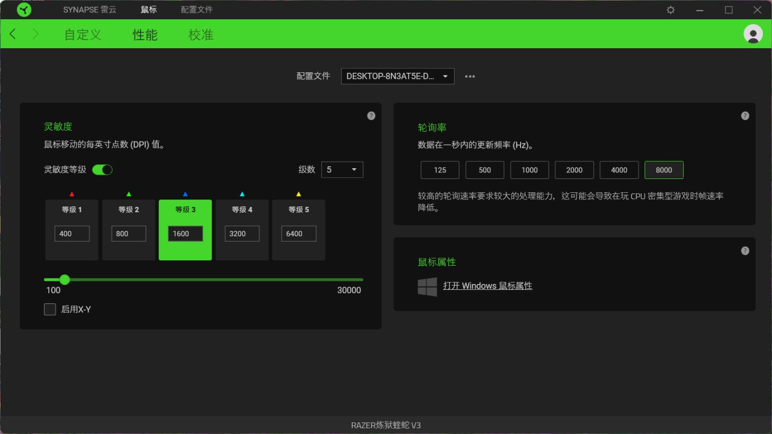772x434 pixels.
Task: Click the green indicator above 等级 2
Action: [129, 194]
